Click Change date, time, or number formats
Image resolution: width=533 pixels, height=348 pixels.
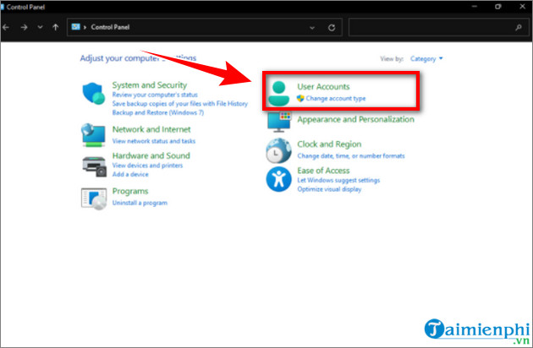351,155
